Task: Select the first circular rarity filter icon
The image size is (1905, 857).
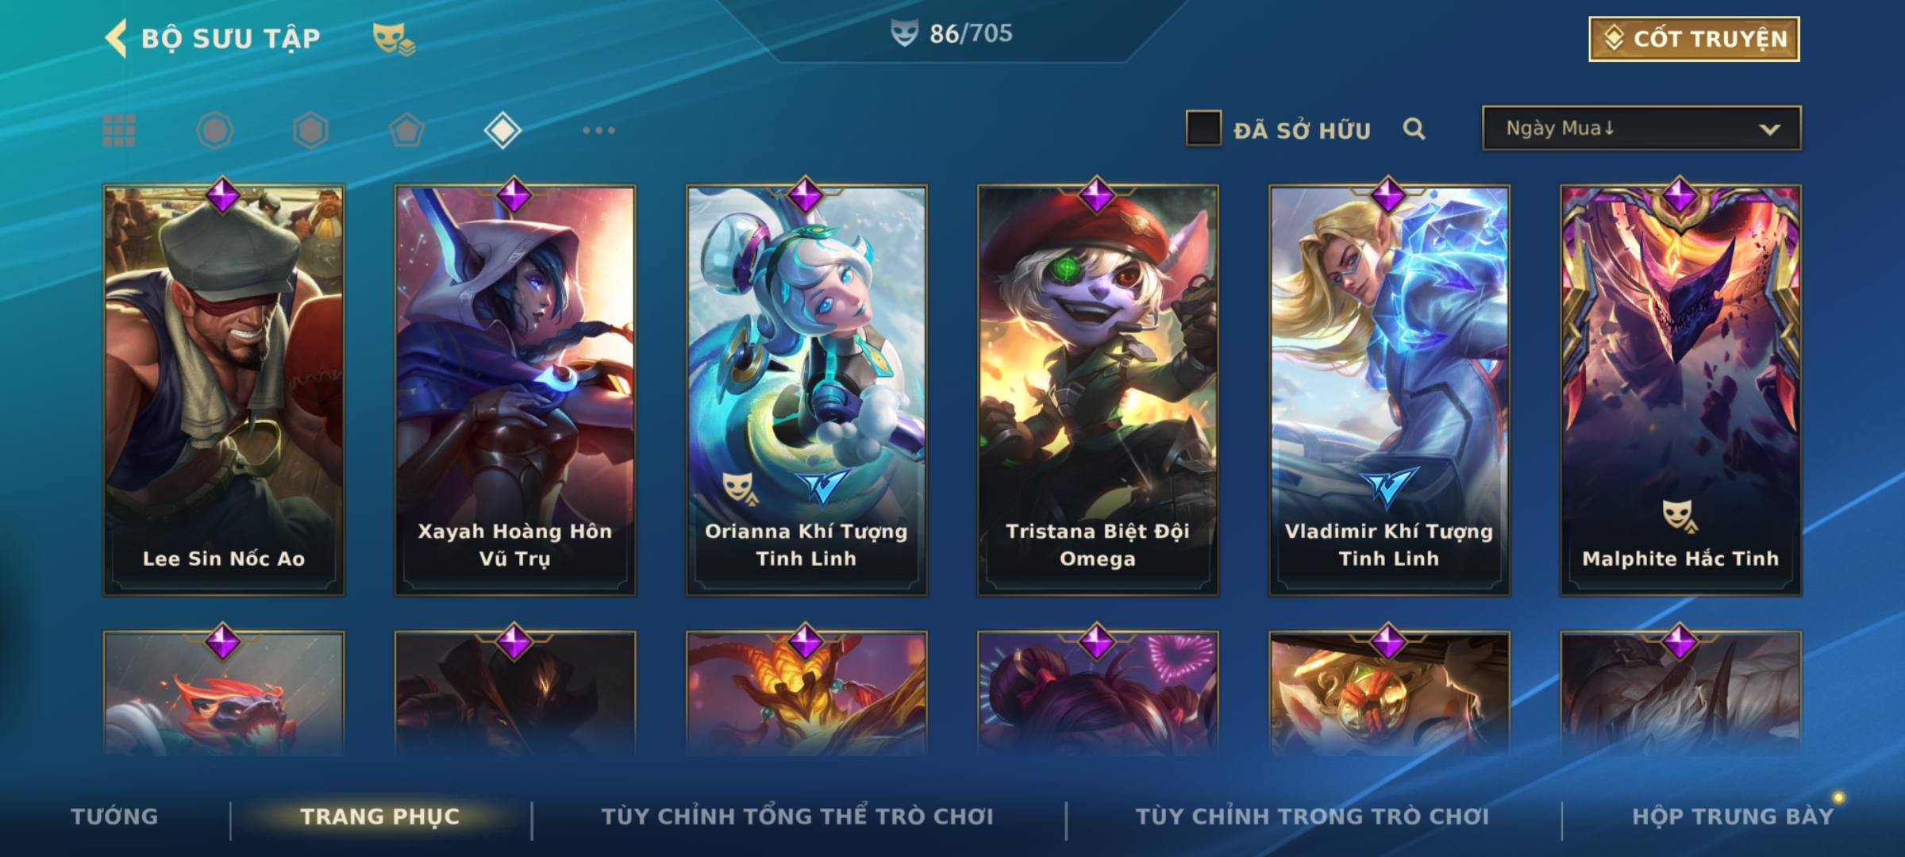Action: tap(215, 130)
